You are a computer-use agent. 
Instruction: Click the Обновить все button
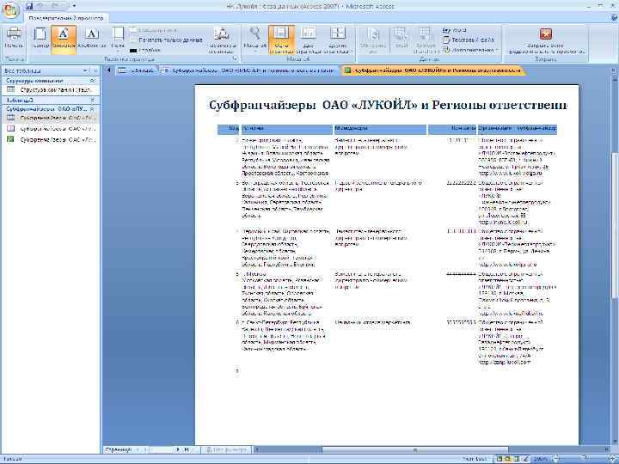coord(373,40)
